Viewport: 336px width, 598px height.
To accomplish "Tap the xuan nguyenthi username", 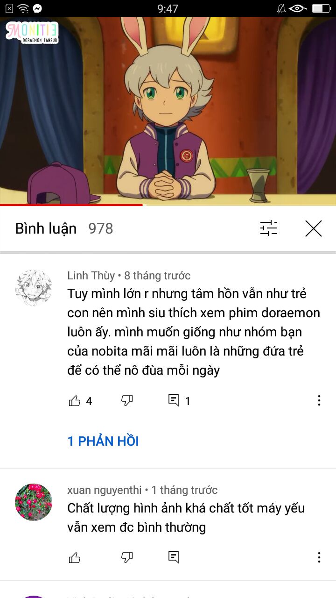I will pyautogui.click(x=105, y=490).
